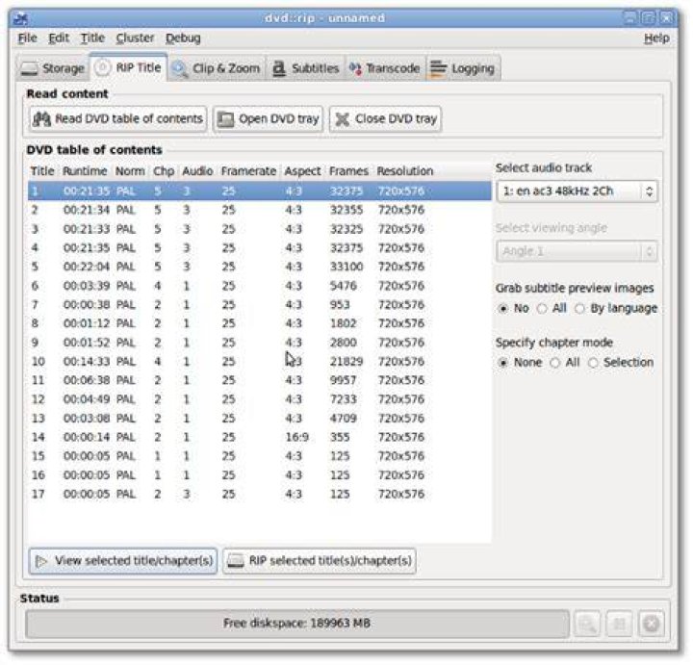The height and width of the screenshot is (665, 693).
Task: Click the RIP Title tab disc icon
Action: click(103, 68)
